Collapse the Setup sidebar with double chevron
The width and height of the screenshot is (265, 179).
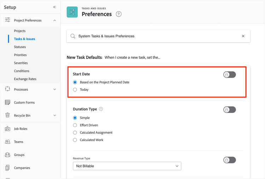(54, 7)
